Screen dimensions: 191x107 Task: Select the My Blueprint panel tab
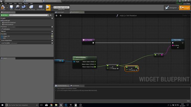pos(8,12)
